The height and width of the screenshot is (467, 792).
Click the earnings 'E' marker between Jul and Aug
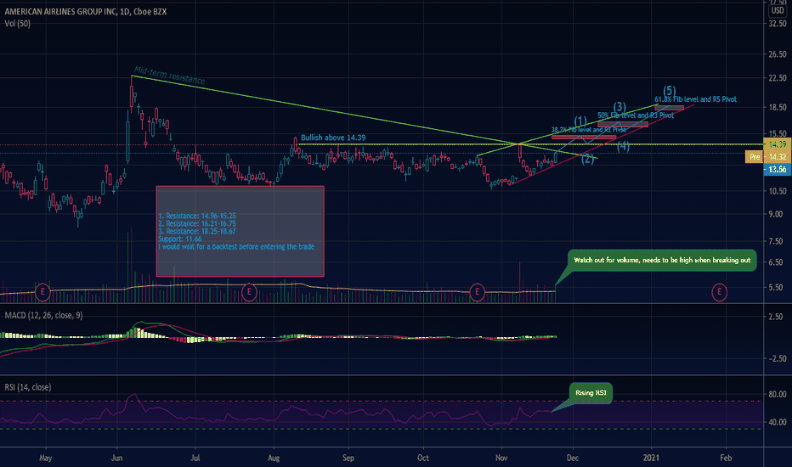coord(249,292)
